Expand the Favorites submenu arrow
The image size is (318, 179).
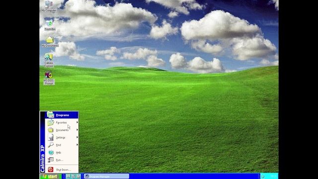pyautogui.click(x=77, y=122)
